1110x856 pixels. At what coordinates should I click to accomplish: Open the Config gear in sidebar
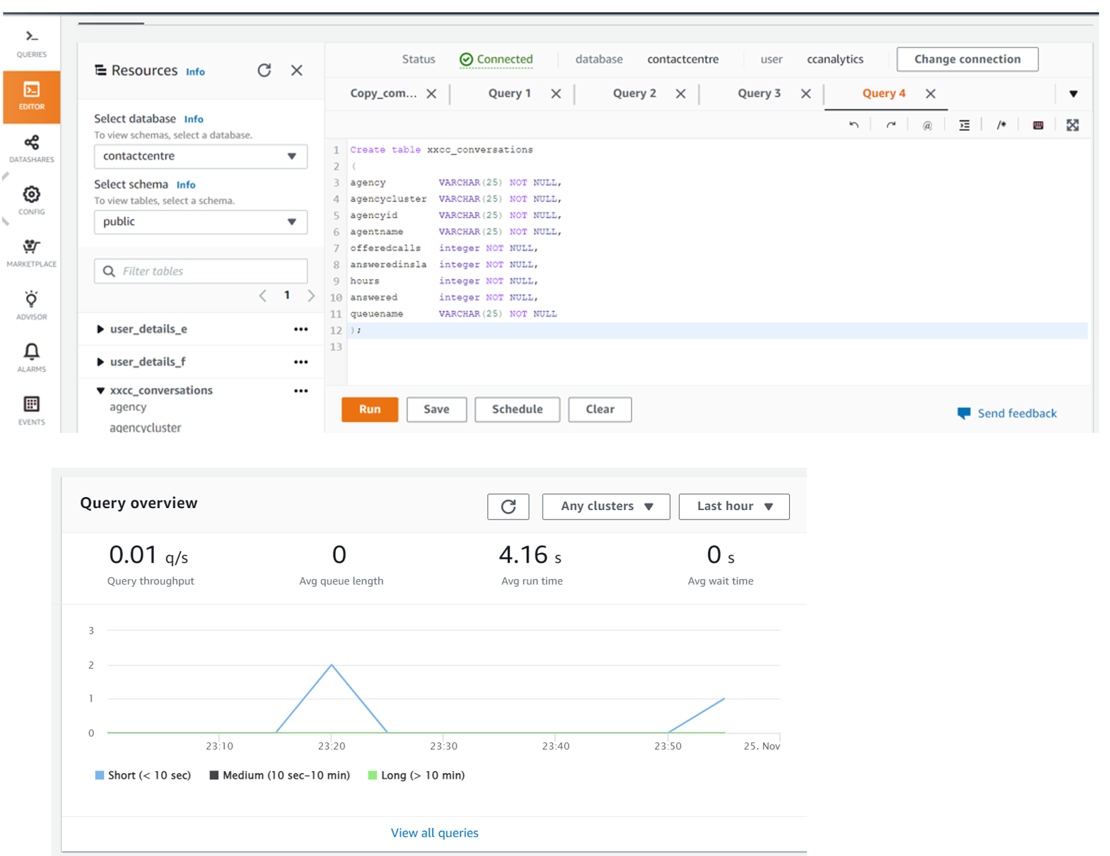[31, 200]
